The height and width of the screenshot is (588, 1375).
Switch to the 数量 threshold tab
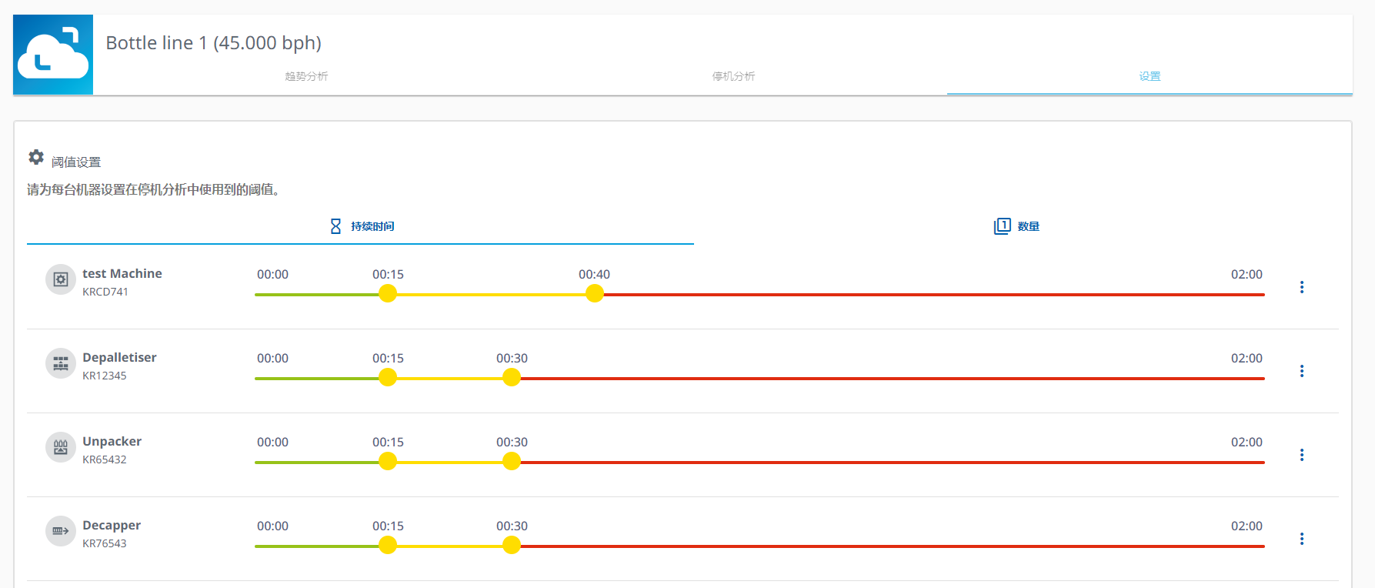(1028, 226)
